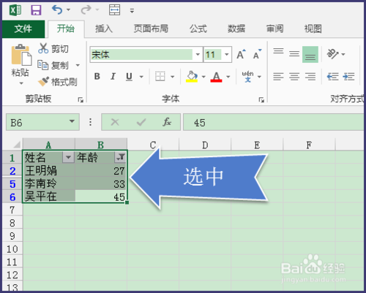Screen dimensions: 366x293
Task: Toggle Italic formatting
Action: pyautogui.click(x=113, y=77)
